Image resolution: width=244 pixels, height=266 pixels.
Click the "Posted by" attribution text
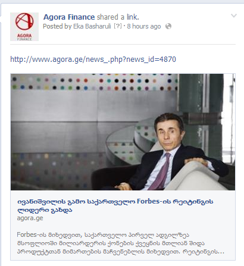pos(57,26)
